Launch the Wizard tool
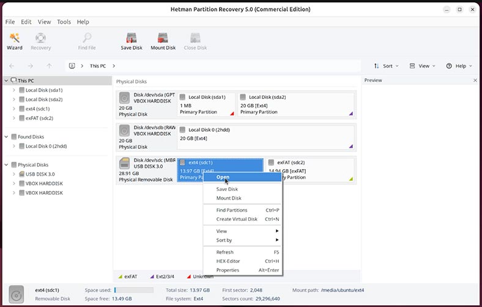This screenshot has height=307, width=482. click(x=15, y=42)
